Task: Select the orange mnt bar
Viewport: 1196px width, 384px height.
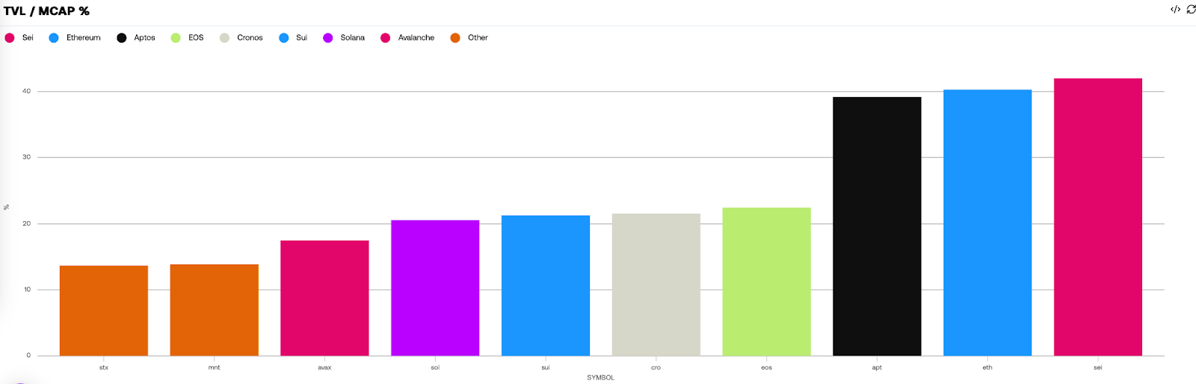Action: tap(215, 310)
